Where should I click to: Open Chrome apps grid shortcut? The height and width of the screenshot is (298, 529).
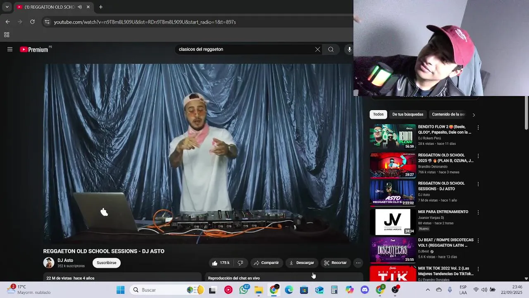pos(7,35)
